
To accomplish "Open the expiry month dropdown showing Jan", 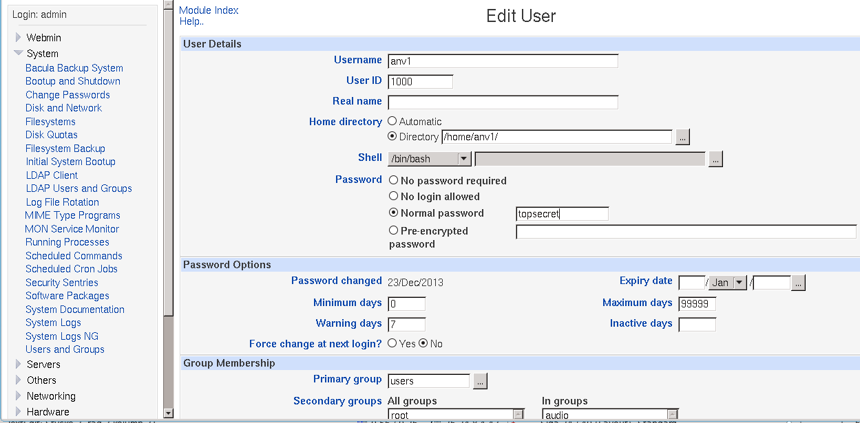I will click(x=728, y=283).
